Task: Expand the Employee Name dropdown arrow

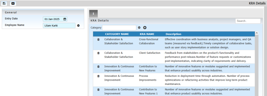Action: point(78,26)
